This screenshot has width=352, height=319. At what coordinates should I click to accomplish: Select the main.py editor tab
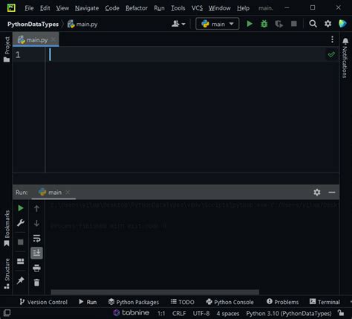[36, 39]
